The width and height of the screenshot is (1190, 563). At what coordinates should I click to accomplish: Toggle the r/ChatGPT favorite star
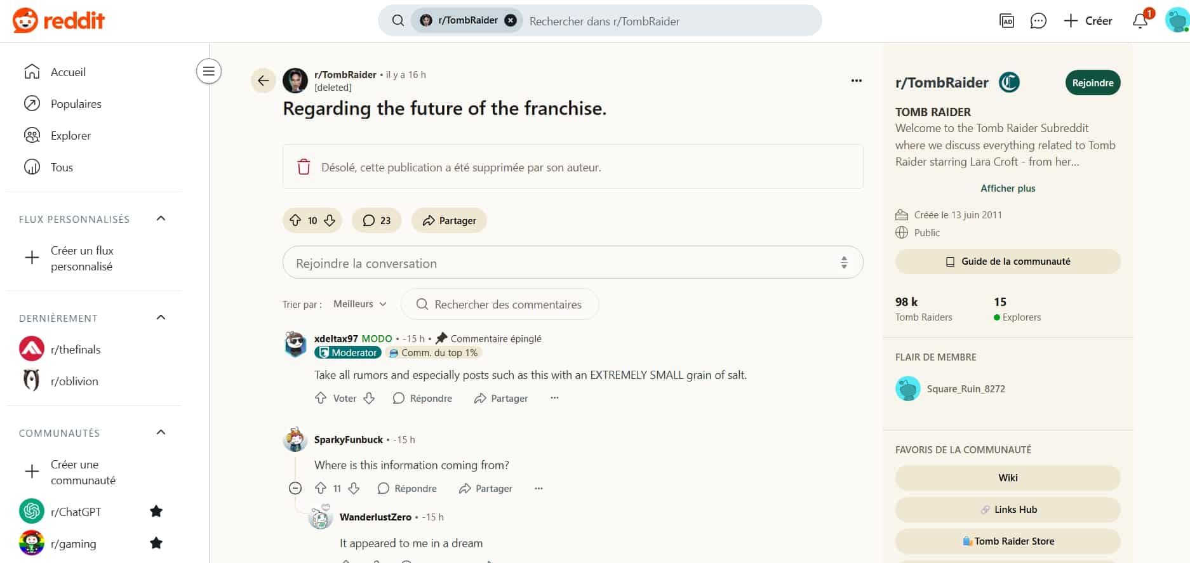156,511
